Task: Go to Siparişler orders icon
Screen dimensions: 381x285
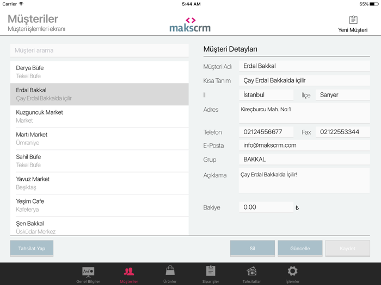Action: [x=211, y=271]
